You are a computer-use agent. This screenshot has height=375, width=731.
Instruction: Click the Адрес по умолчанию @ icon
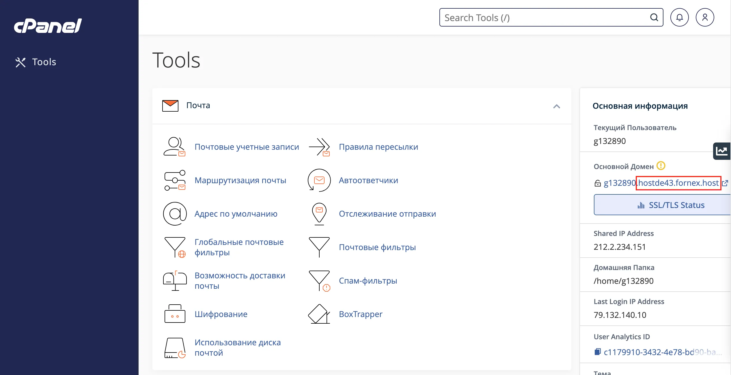pos(175,214)
